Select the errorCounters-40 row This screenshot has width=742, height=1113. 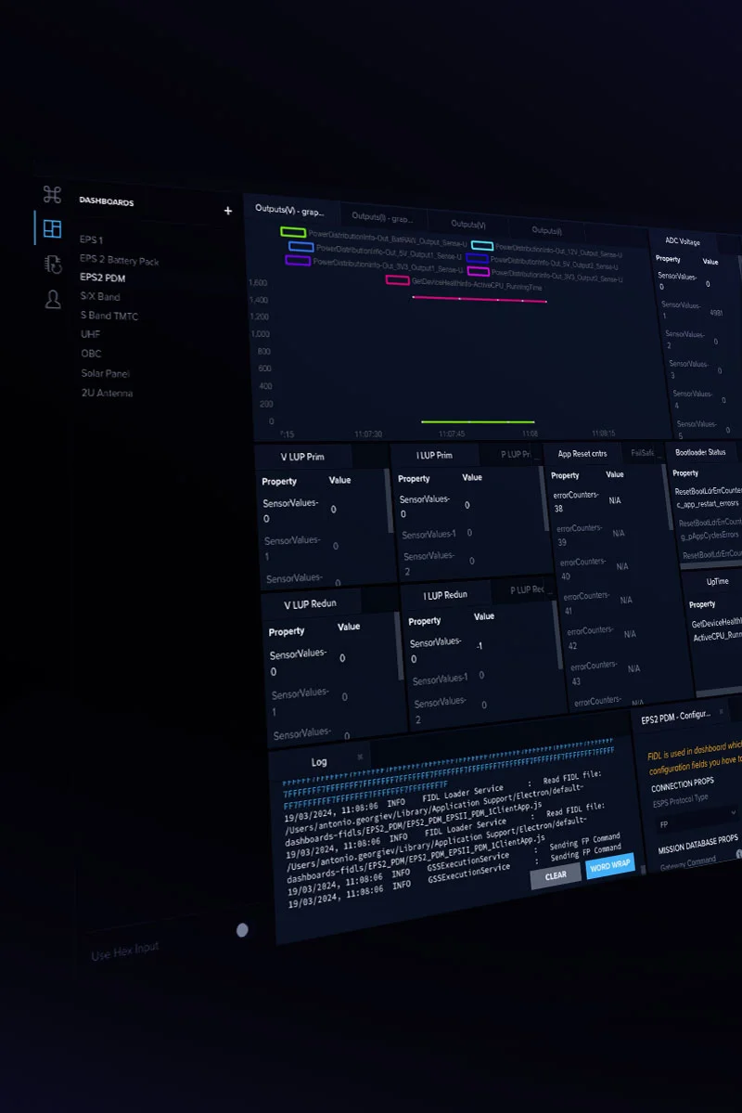click(x=595, y=568)
